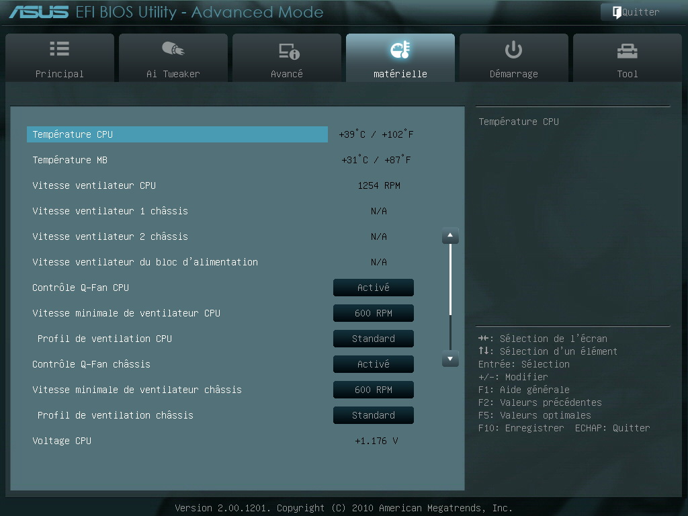Click the vertical scrollbar thumb
Image resolution: width=688 pixels, height=516 pixels.
pos(450,279)
